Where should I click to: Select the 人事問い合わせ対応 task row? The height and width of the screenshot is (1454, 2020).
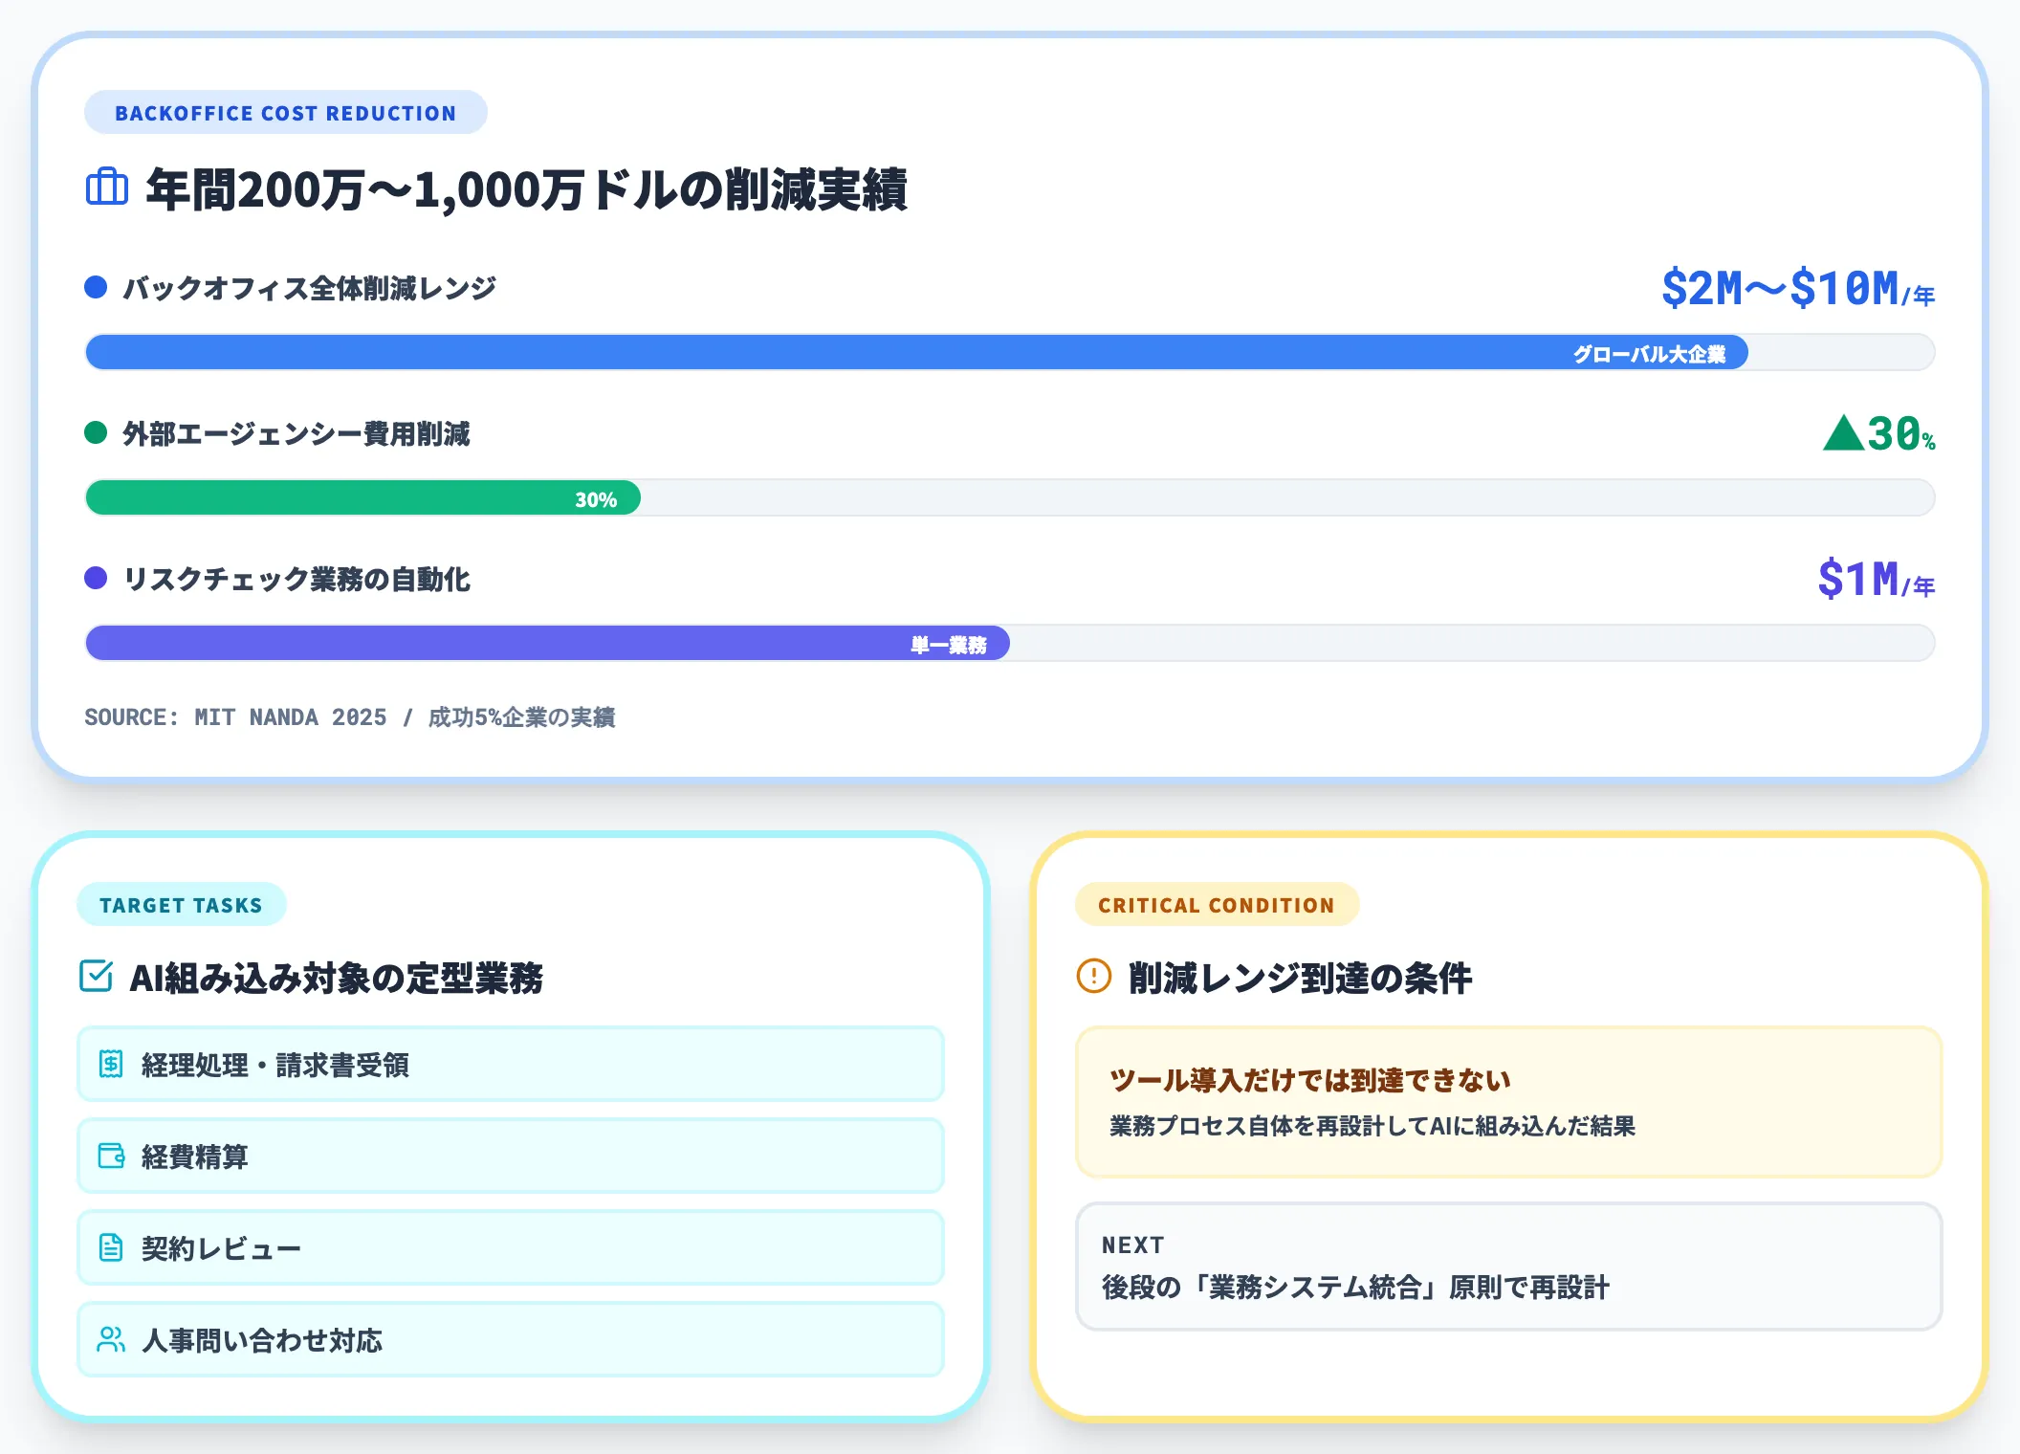coord(511,1339)
